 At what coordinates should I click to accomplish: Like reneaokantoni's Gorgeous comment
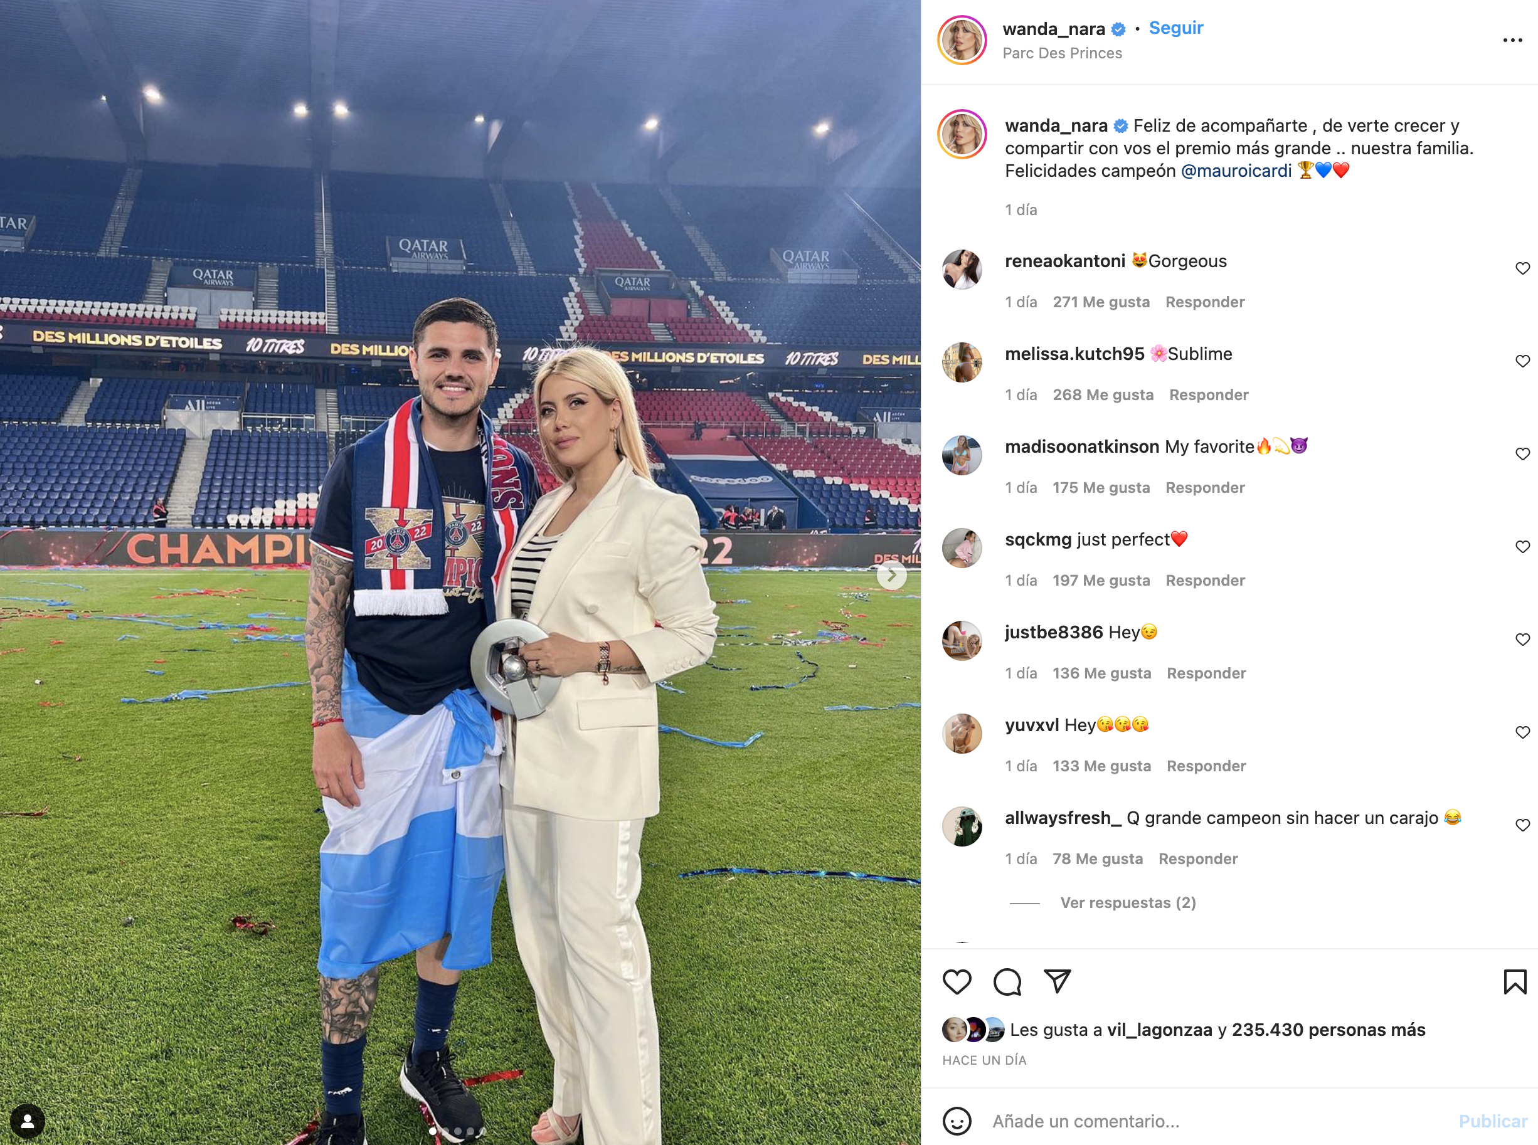pyautogui.click(x=1522, y=268)
